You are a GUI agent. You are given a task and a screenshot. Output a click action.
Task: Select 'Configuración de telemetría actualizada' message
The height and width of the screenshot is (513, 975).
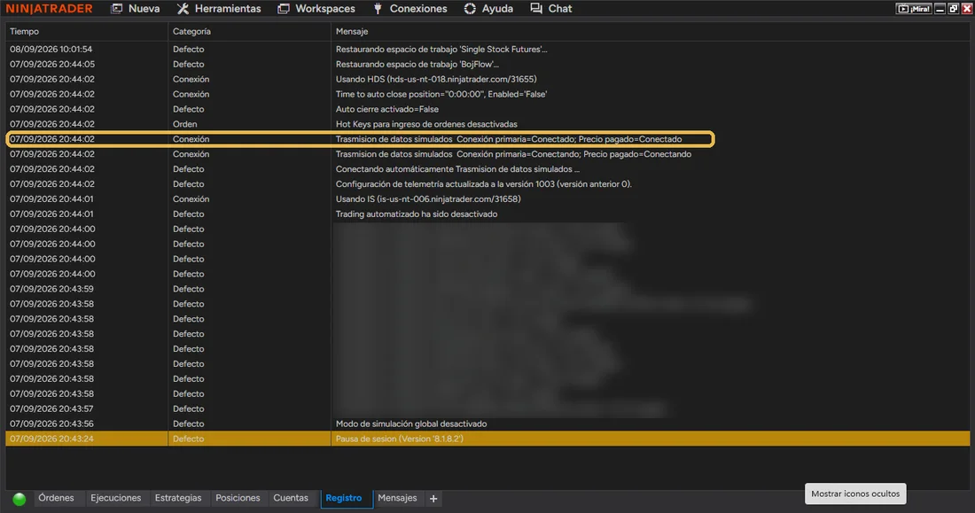coord(484,184)
